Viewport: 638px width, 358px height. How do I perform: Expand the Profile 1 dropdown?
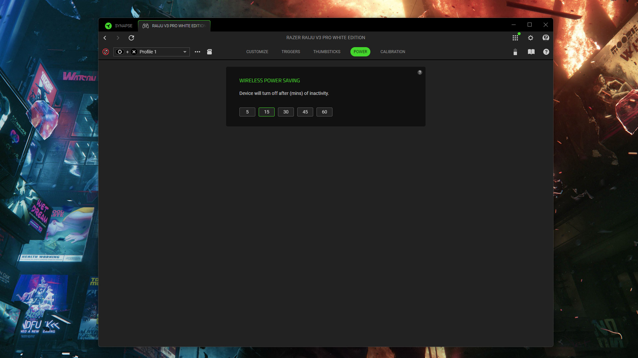(185, 52)
